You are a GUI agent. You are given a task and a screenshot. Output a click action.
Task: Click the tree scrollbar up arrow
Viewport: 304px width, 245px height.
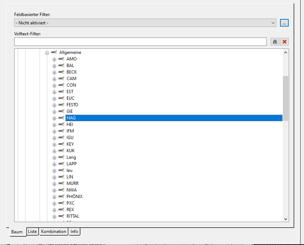pos(285,52)
